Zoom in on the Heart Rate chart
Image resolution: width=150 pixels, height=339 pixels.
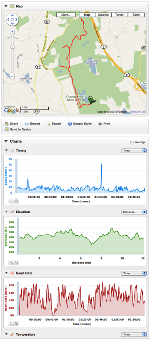(x=11, y=324)
